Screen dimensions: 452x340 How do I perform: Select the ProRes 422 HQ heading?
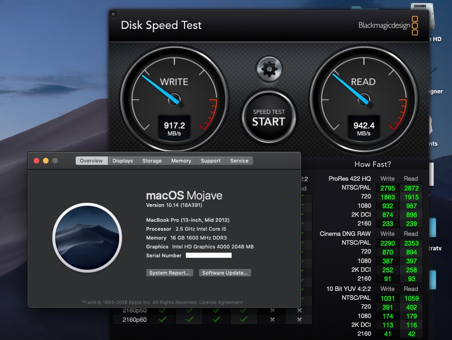click(x=350, y=178)
